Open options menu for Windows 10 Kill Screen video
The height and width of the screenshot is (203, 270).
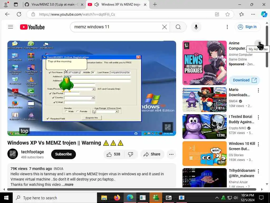pyautogui.click(x=258, y=144)
